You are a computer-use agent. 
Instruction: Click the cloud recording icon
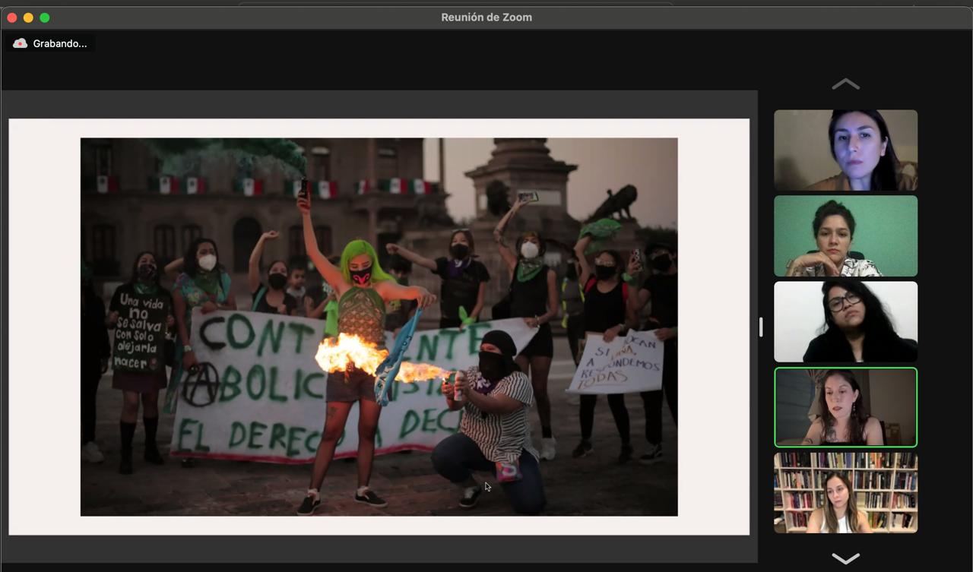point(21,43)
